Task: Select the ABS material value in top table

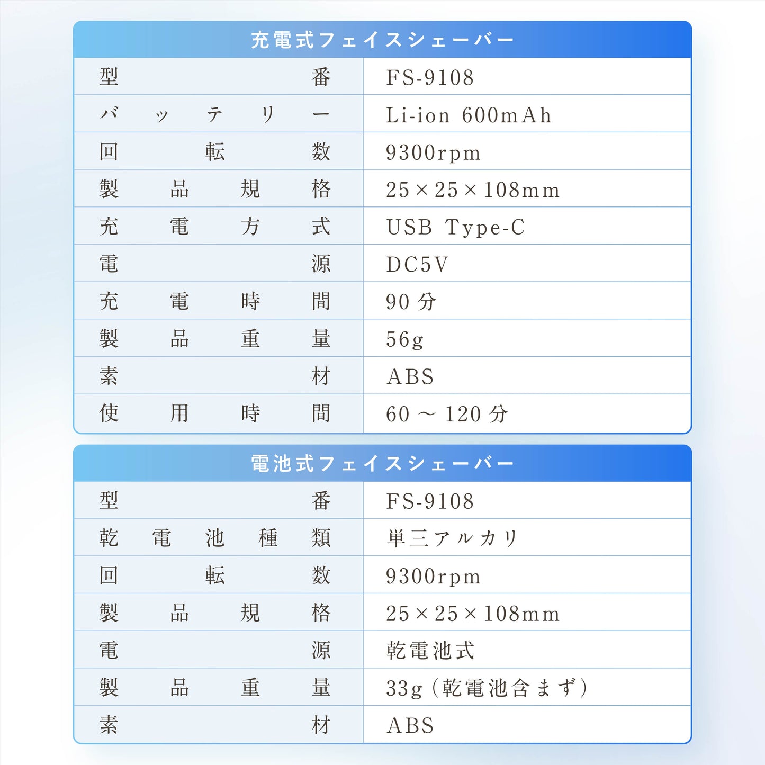Action: click(412, 376)
